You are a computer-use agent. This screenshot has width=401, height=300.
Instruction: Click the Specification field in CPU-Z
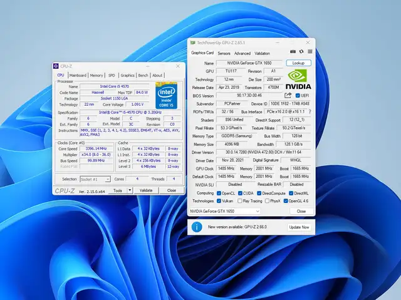pyautogui.click(x=130, y=113)
